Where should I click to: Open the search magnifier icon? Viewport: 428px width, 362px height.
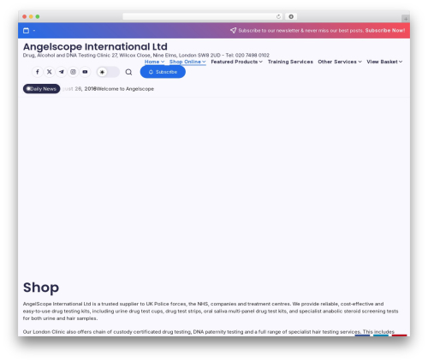pyautogui.click(x=128, y=72)
